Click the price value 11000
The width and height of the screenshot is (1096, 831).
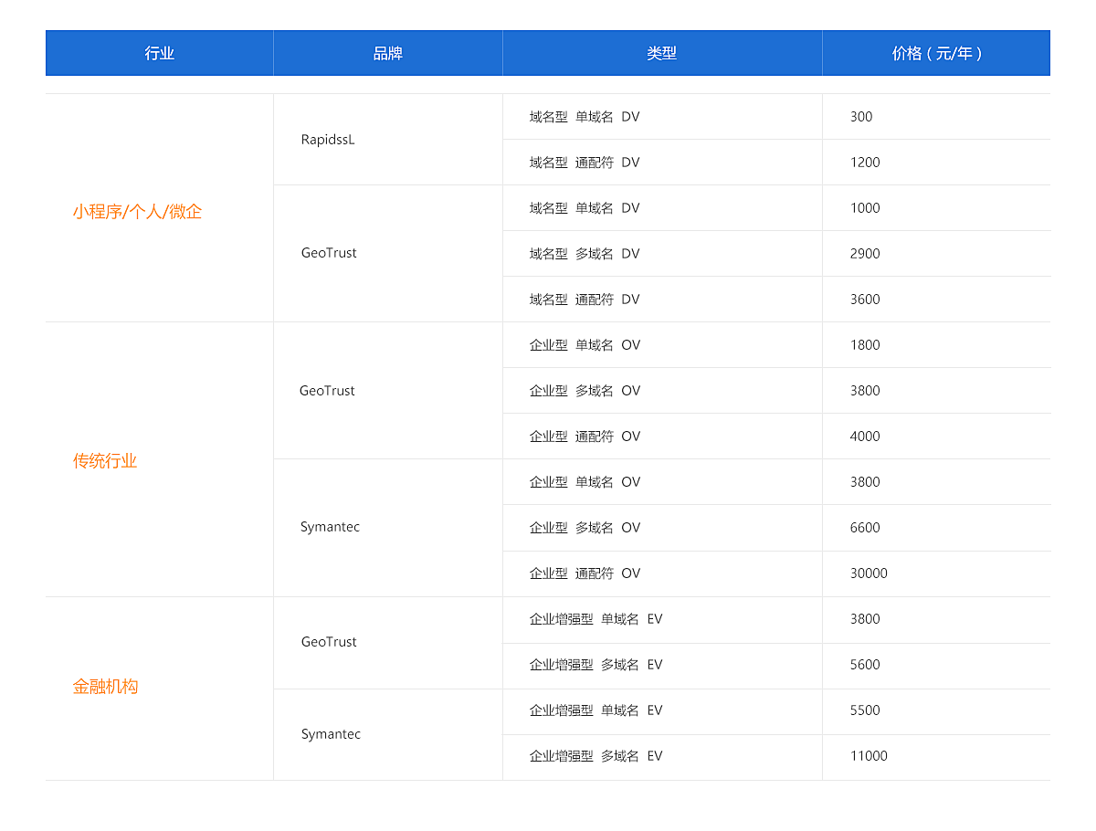[x=869, y=756]
